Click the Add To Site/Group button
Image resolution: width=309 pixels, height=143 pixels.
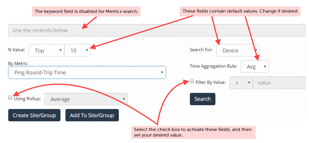coord(92,115)
